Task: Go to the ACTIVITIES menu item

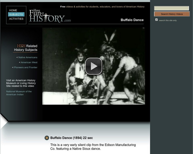Action: pyautogui.click(x=16, y=19)
